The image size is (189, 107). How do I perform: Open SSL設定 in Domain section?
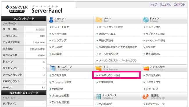click(151, 47)
